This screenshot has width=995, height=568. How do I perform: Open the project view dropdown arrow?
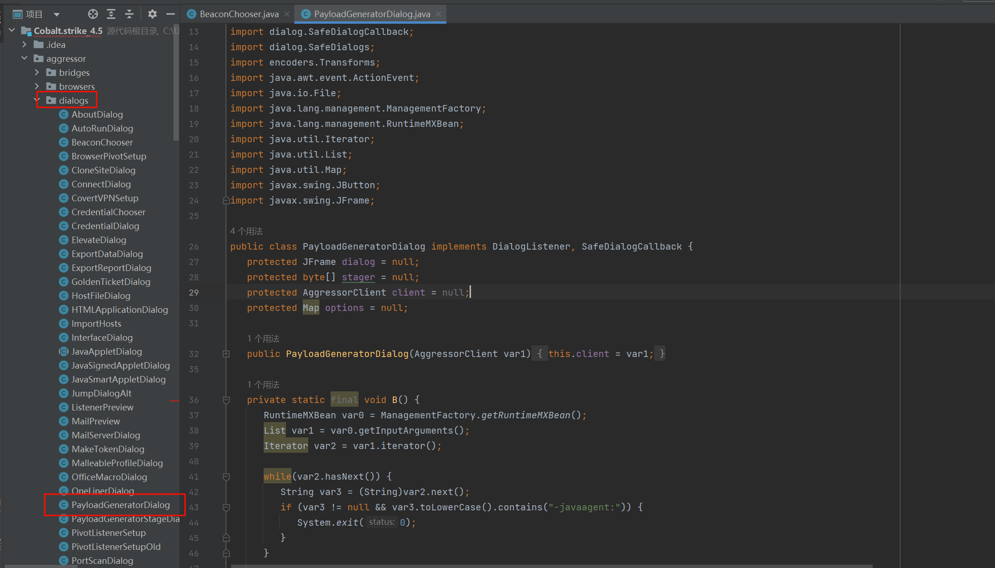57,14
